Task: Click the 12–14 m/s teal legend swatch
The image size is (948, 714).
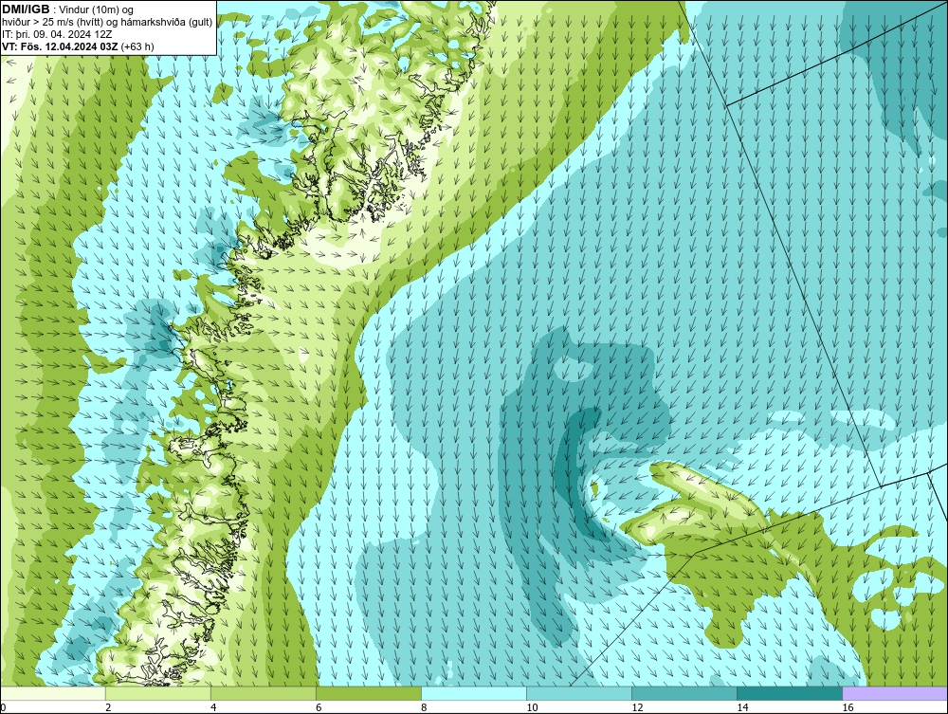Action: [x=684, y=693]
